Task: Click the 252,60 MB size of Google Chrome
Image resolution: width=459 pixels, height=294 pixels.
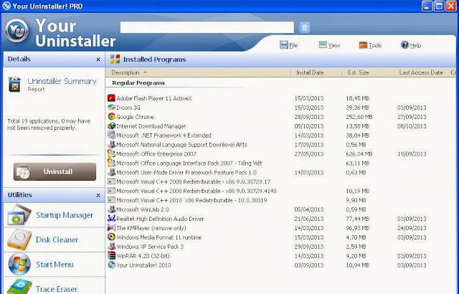Action: (x=359, y=117)
